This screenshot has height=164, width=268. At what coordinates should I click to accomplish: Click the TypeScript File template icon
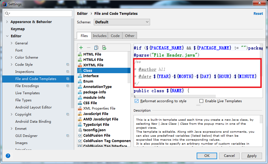(80, 125)
